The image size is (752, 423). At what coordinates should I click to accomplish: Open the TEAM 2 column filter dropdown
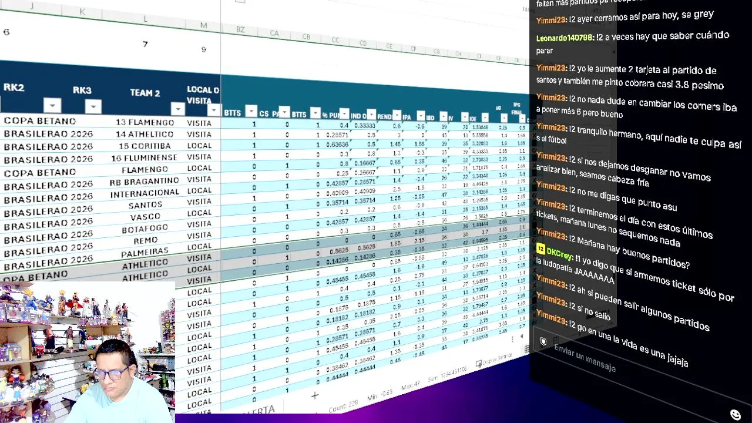[x=177, y=109]
